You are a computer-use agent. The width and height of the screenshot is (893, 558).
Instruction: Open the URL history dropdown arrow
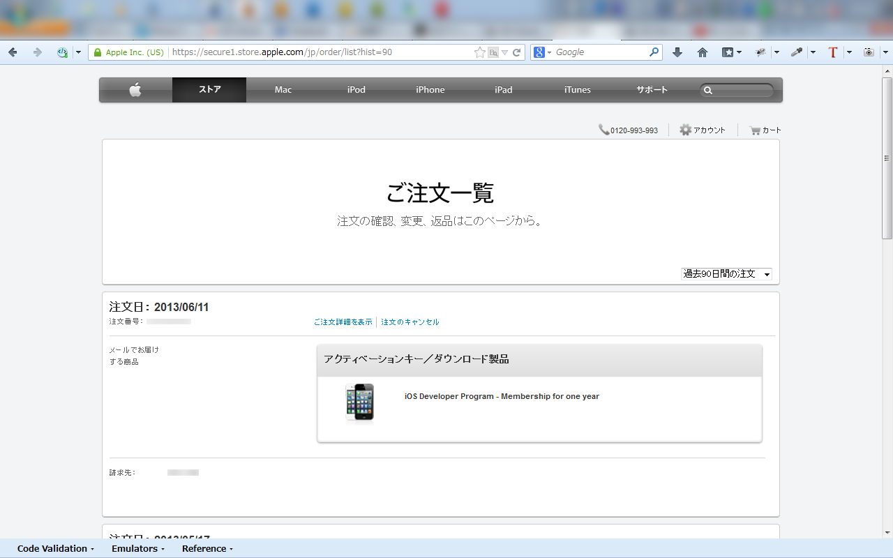pos(504,52)
